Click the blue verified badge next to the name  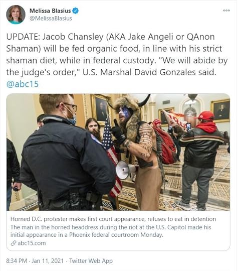tap(75, 11)
